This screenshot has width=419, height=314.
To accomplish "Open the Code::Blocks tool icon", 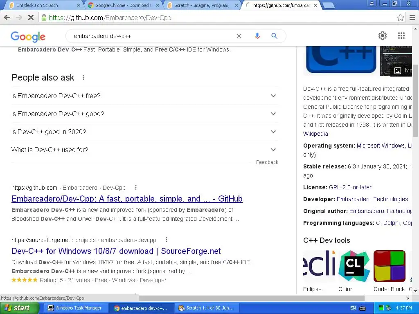I will point(390,266).
